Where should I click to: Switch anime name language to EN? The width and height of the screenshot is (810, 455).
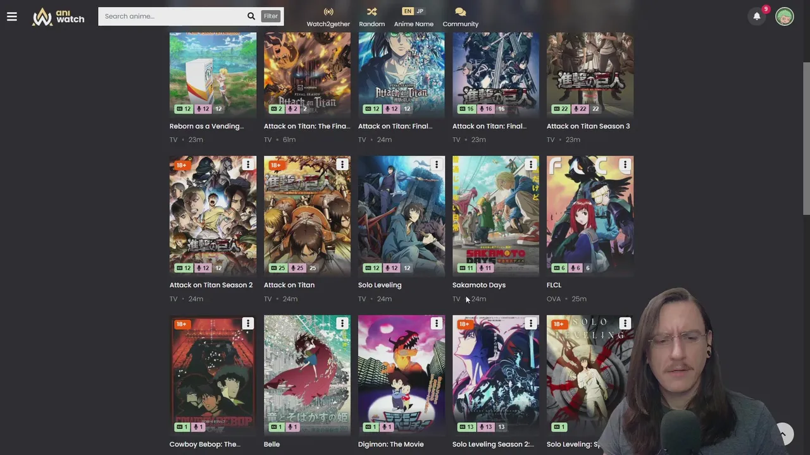tap(408, 11)
